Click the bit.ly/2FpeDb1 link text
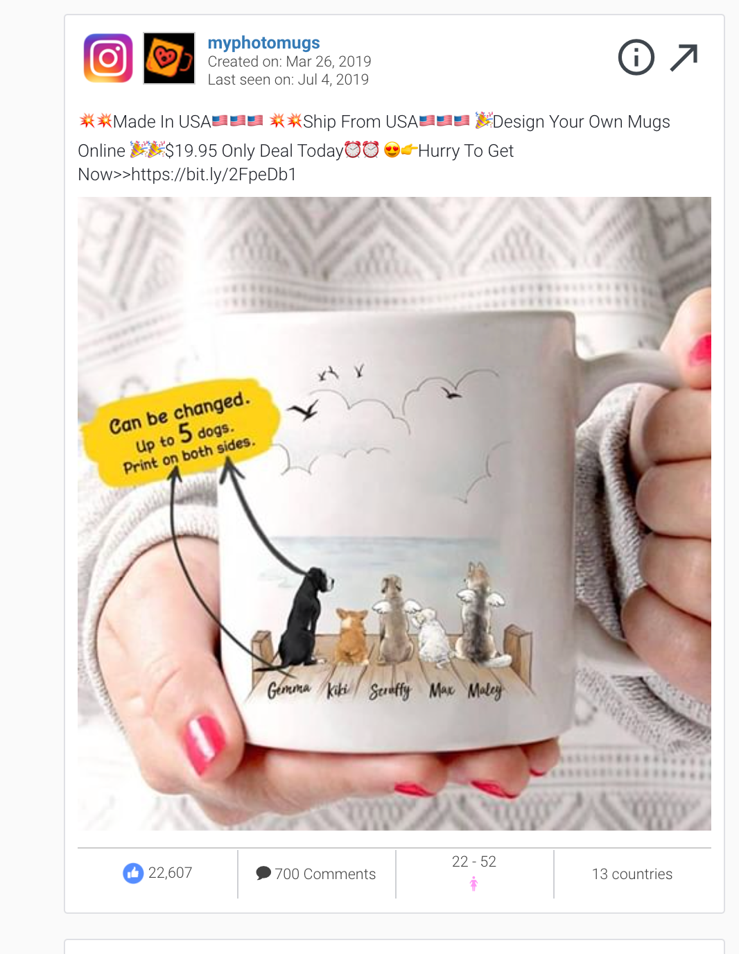Image resolution: width=739 pixels, height=954 pixels. click(214, 175)
